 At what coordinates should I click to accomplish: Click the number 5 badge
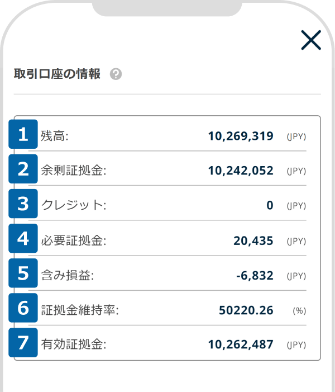(x=23, y=273)
